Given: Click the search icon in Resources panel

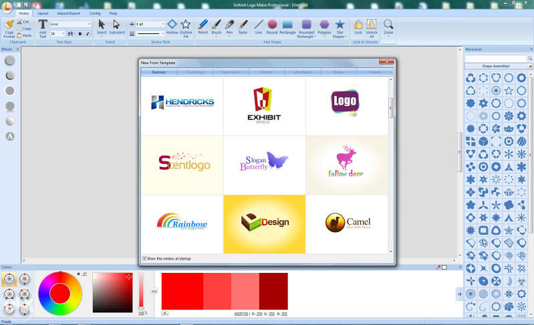Looking at the screenshot, I should (x=529, y=59).
